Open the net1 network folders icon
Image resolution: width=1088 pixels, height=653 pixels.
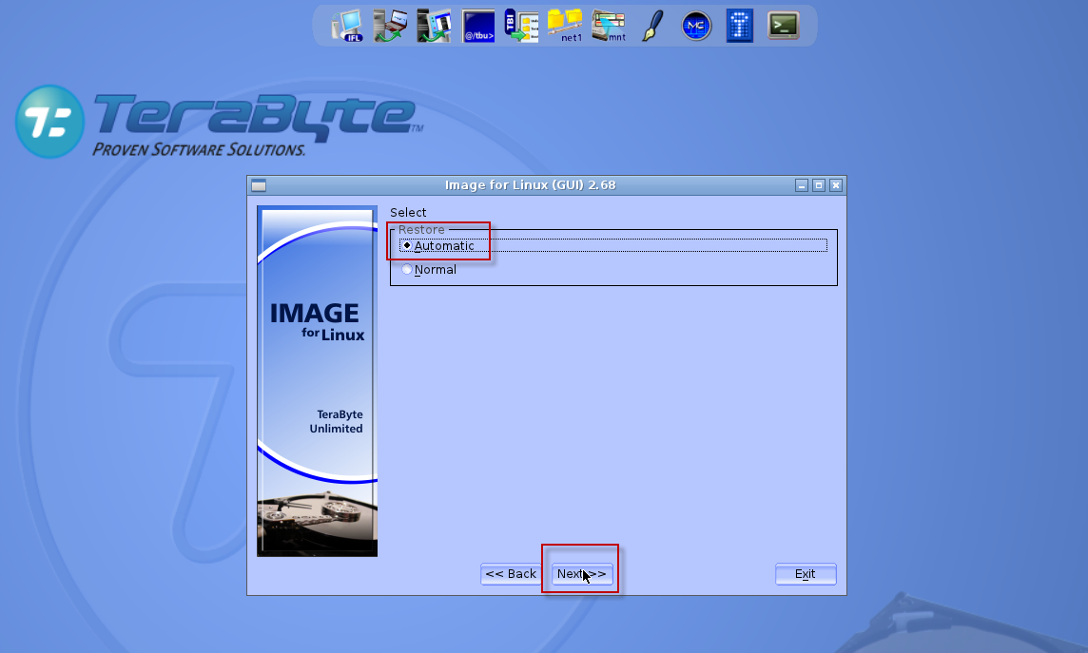click(x=566, y=27)
